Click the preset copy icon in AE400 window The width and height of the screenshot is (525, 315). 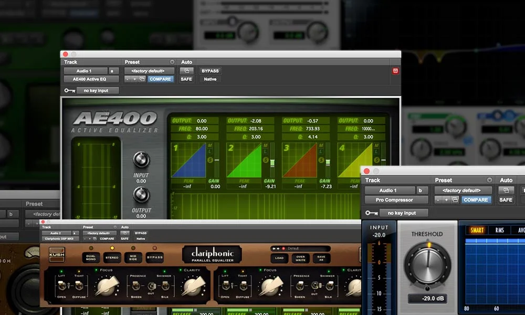point(142,79)
